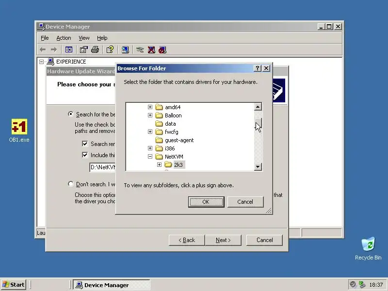
Task: Open the Help menu
Action: (x=102, y=38)
